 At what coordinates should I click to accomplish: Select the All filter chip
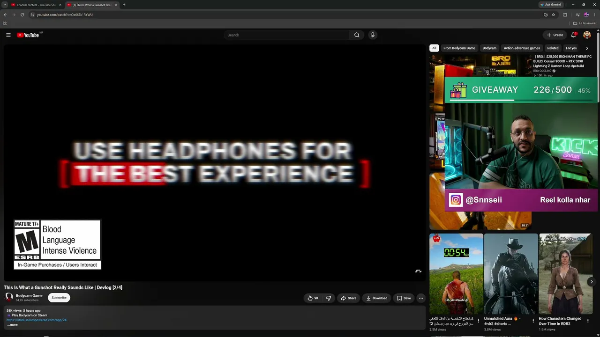tap(434, 48)
